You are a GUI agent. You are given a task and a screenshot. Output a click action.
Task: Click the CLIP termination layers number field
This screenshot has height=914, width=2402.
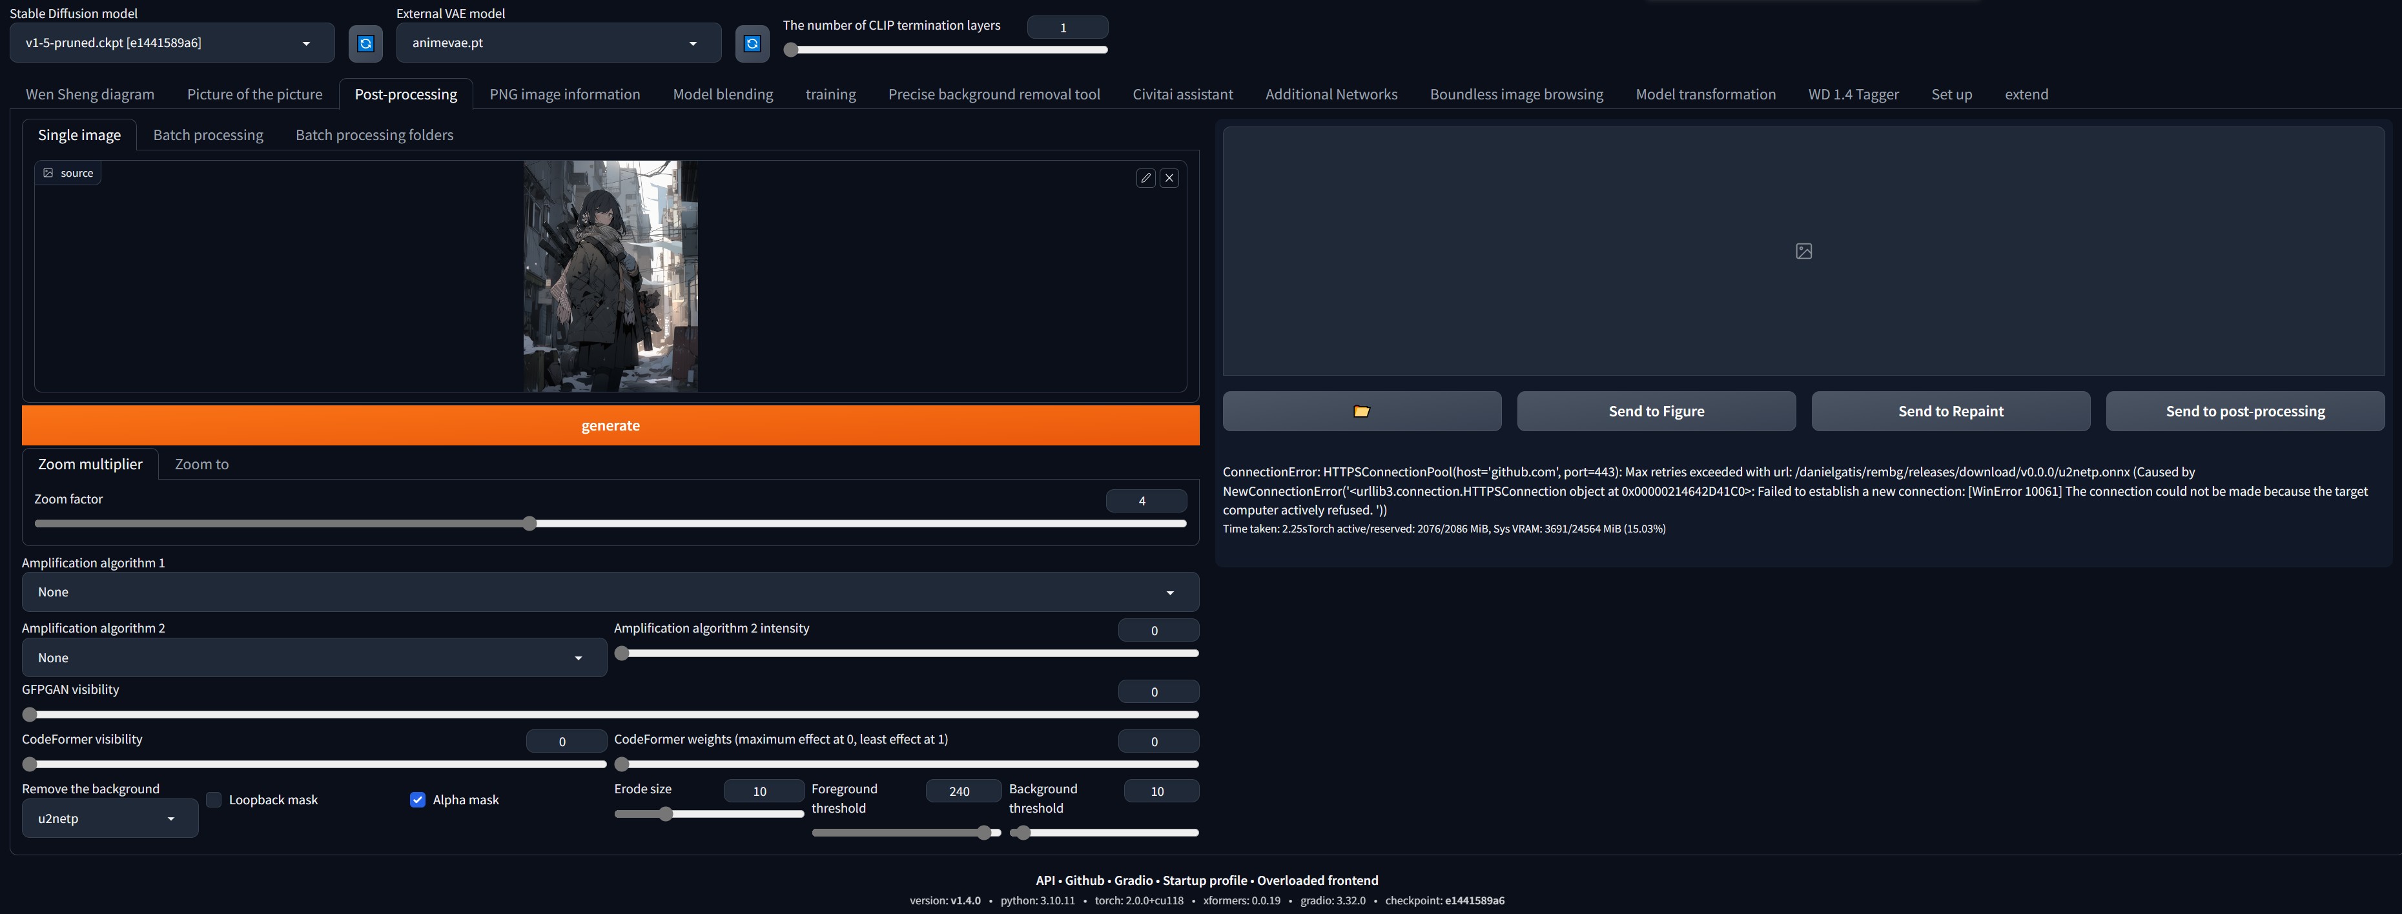click(1067, 27)
